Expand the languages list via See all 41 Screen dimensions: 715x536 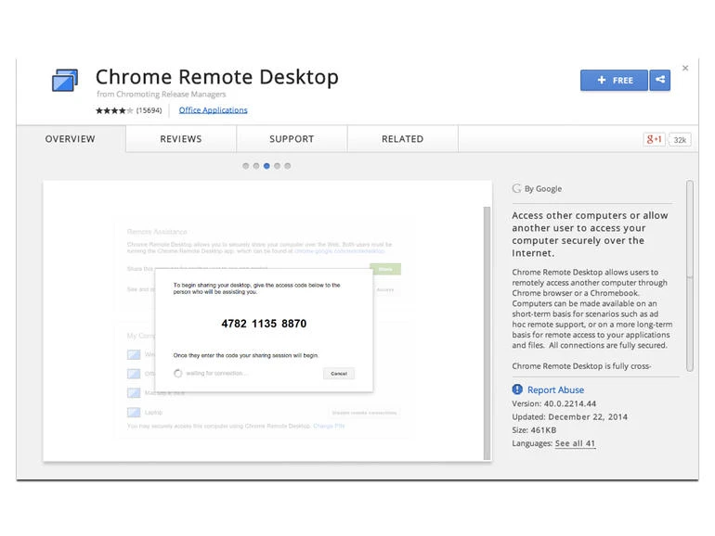click(x=575, y=443)
